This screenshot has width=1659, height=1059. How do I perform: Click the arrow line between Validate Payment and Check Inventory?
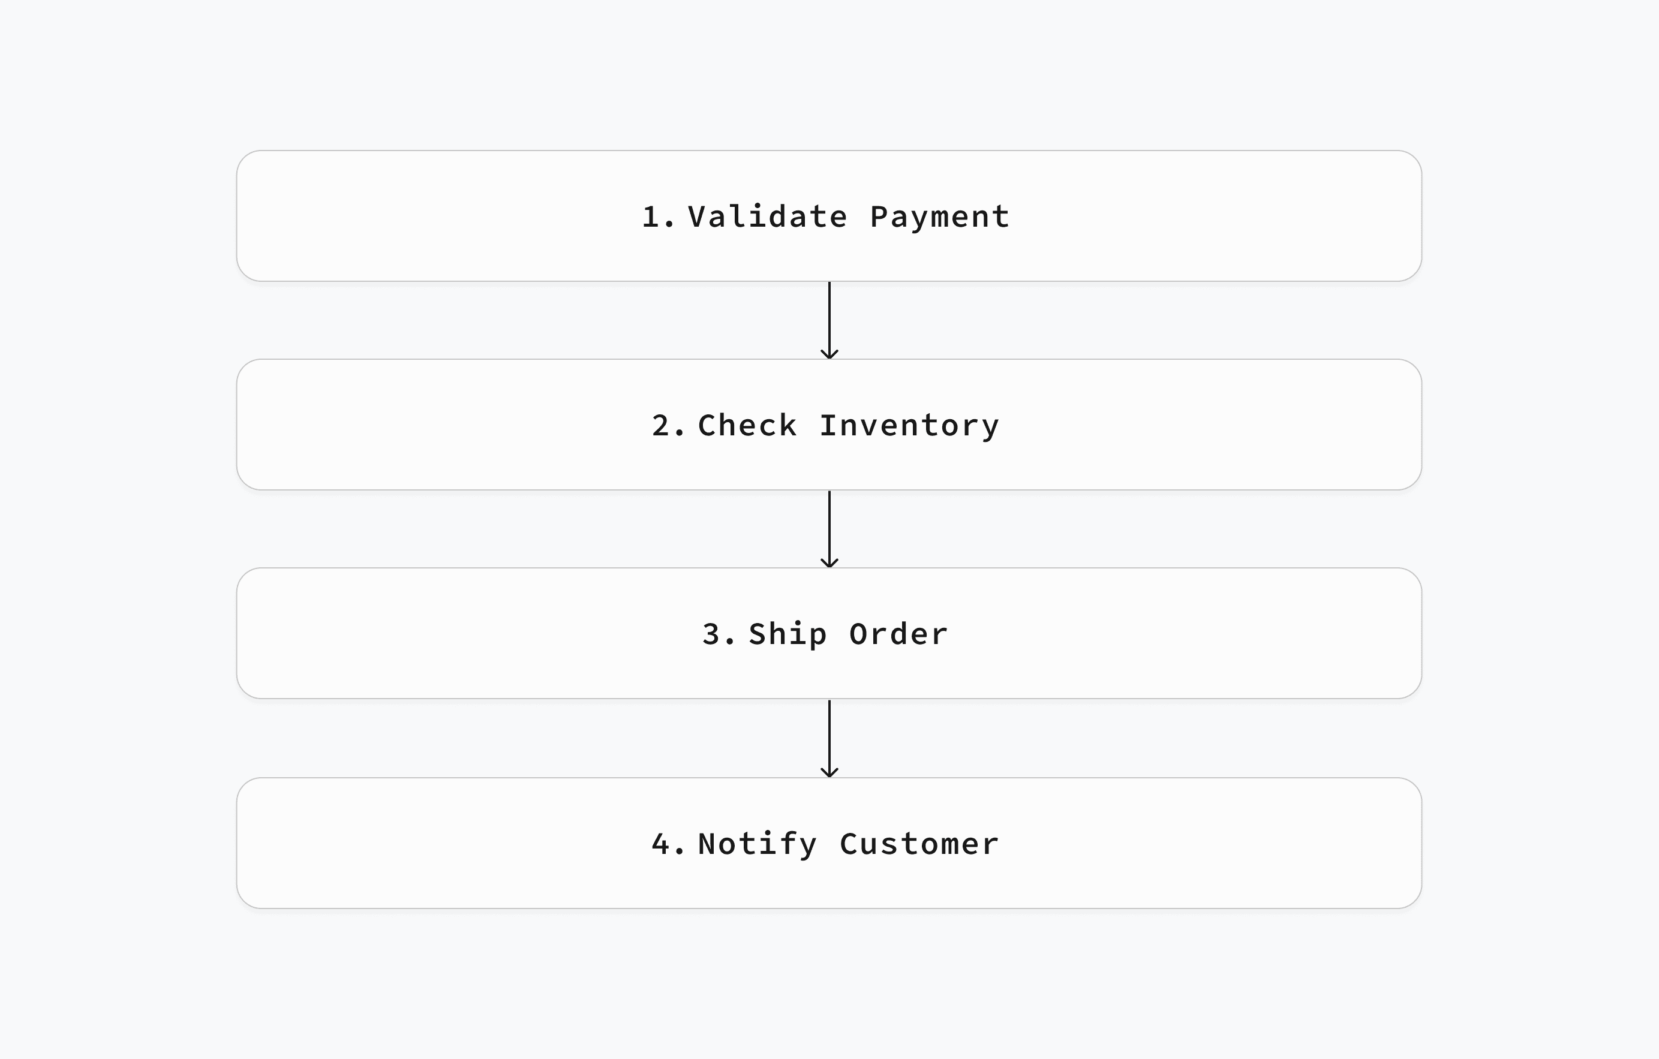(x=829, y=320)
